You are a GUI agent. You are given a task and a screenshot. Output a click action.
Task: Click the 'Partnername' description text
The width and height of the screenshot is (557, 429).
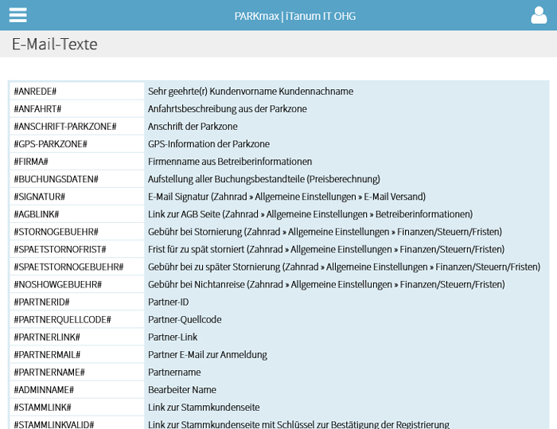174,372
